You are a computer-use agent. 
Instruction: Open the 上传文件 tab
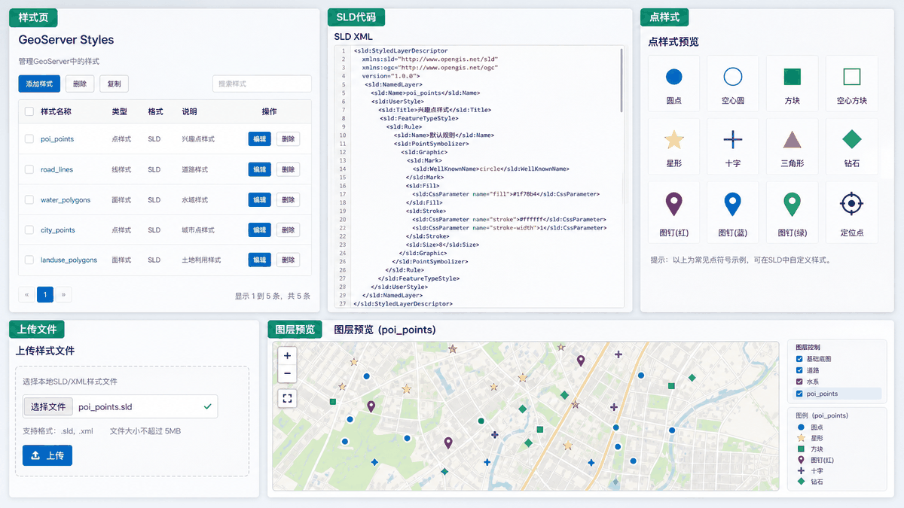[x=37, y=329]
